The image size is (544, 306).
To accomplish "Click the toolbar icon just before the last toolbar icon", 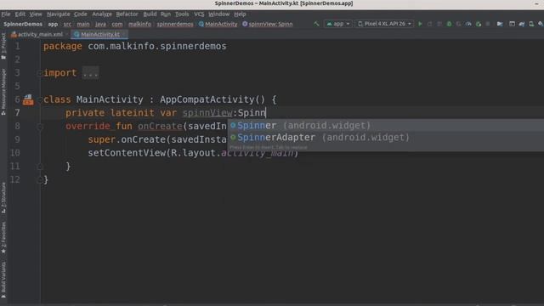I will point(531,24).
